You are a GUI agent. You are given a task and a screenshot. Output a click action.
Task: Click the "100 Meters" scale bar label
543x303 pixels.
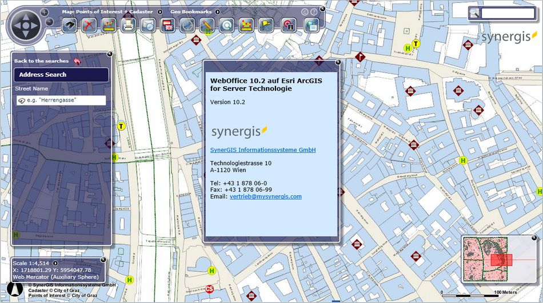point(506,292)
